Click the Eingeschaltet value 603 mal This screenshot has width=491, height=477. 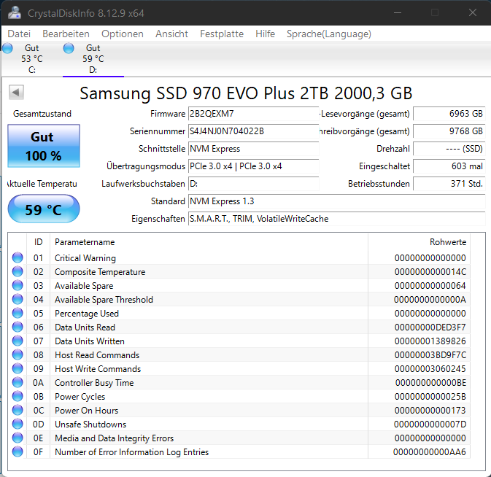(x=449, y=166)
